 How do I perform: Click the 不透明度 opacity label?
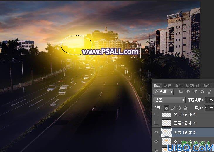pyautogui.click(x=196, y=100)
